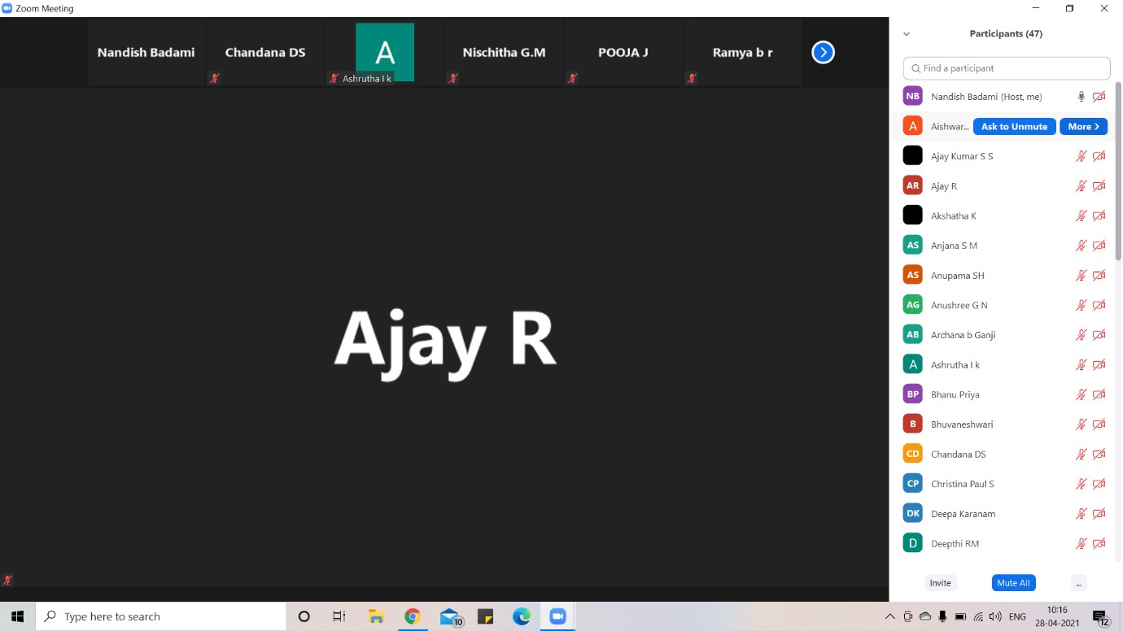
Task: Collapse the Participants panel using the chevron
Action: [907, 34]
